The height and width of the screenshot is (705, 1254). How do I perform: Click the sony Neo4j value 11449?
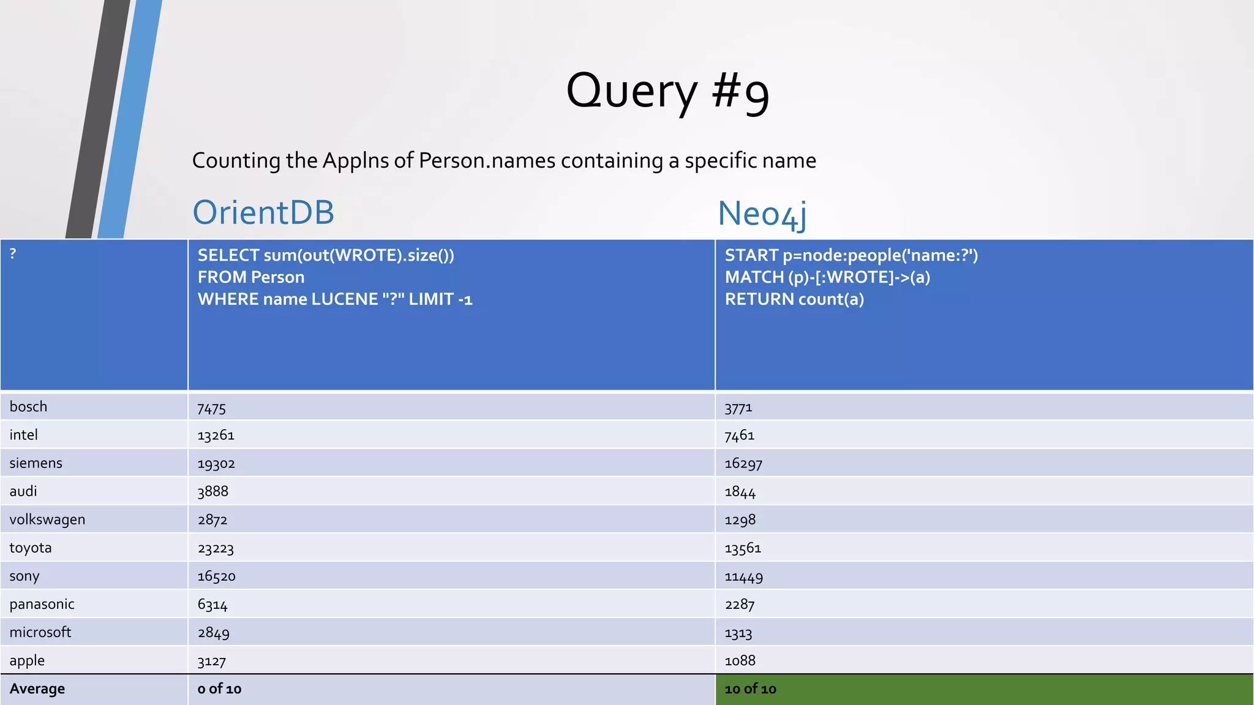click(x=743, y=577)
